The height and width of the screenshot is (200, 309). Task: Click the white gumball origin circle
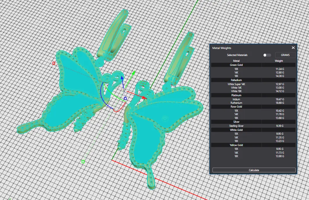pyautogui.click(x=124, y=90)
